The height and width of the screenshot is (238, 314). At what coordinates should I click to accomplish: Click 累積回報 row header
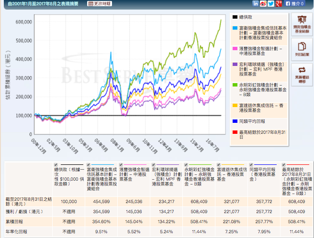[14, 222]
